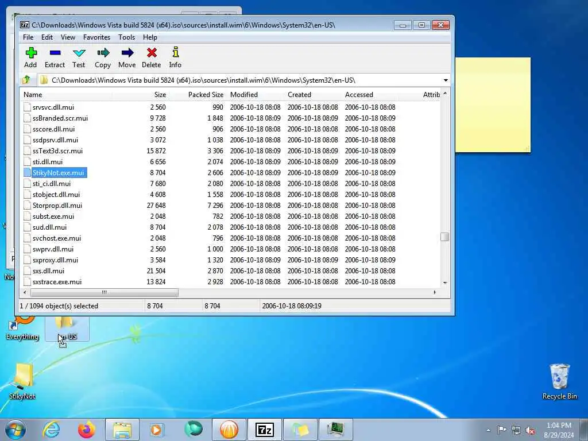Select svchost.exe.mui file

point(57,238)
